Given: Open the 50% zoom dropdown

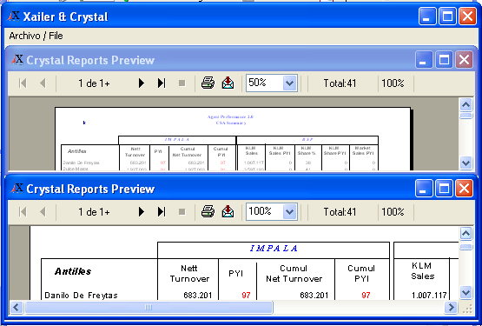Looking at the screenshot, I should (x=289, y=83).
